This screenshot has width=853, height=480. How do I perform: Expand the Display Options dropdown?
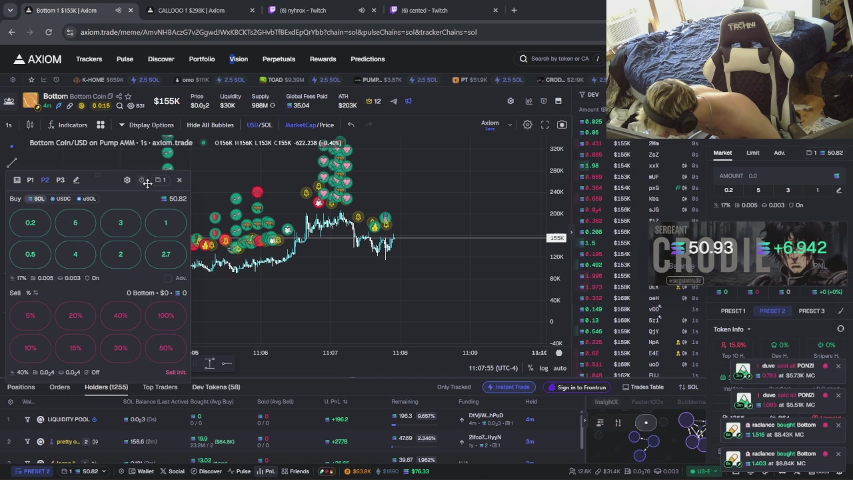pyautogui.click(x=146, y=125)
